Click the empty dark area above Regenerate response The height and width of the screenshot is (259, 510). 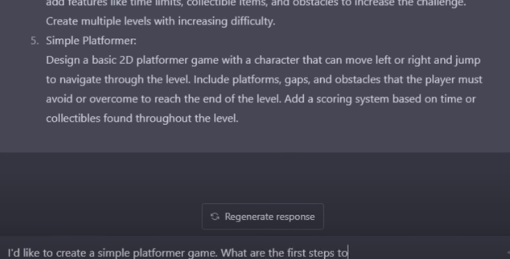point(255,177)
